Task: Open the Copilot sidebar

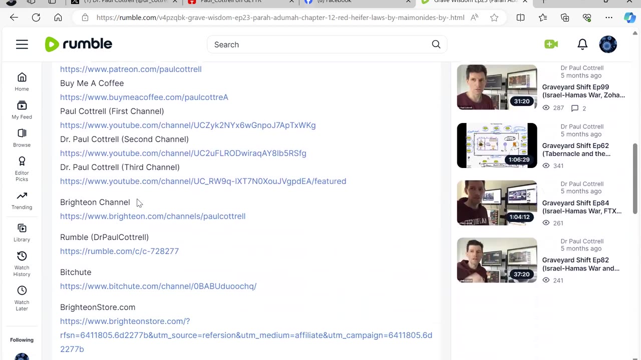Action: (629, 17)
